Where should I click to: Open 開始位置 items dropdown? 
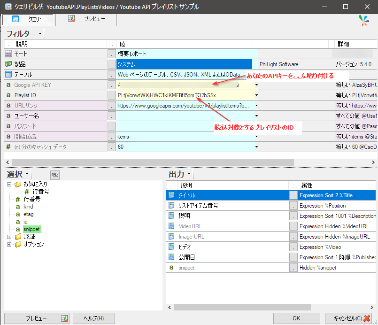pos(256,137)
